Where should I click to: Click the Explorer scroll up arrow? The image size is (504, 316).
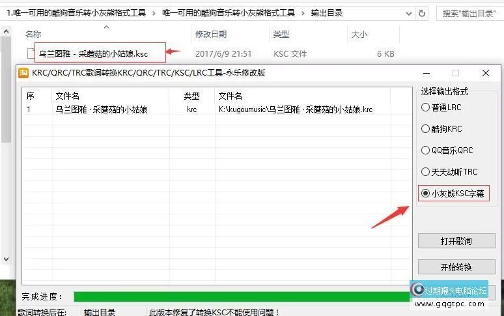pyautogui.click(x=6, y=31)
